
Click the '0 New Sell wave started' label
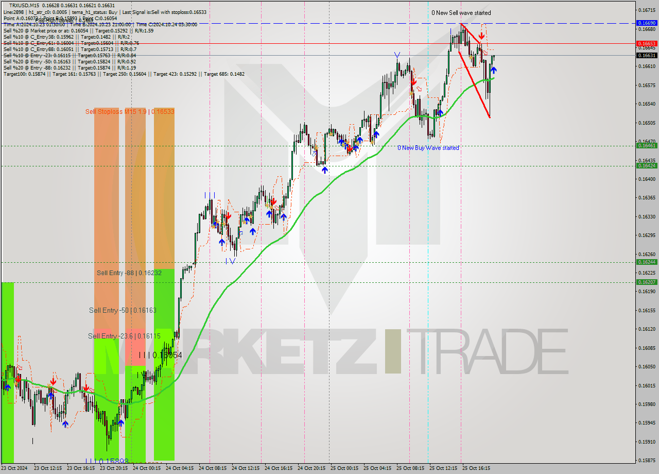461,13
